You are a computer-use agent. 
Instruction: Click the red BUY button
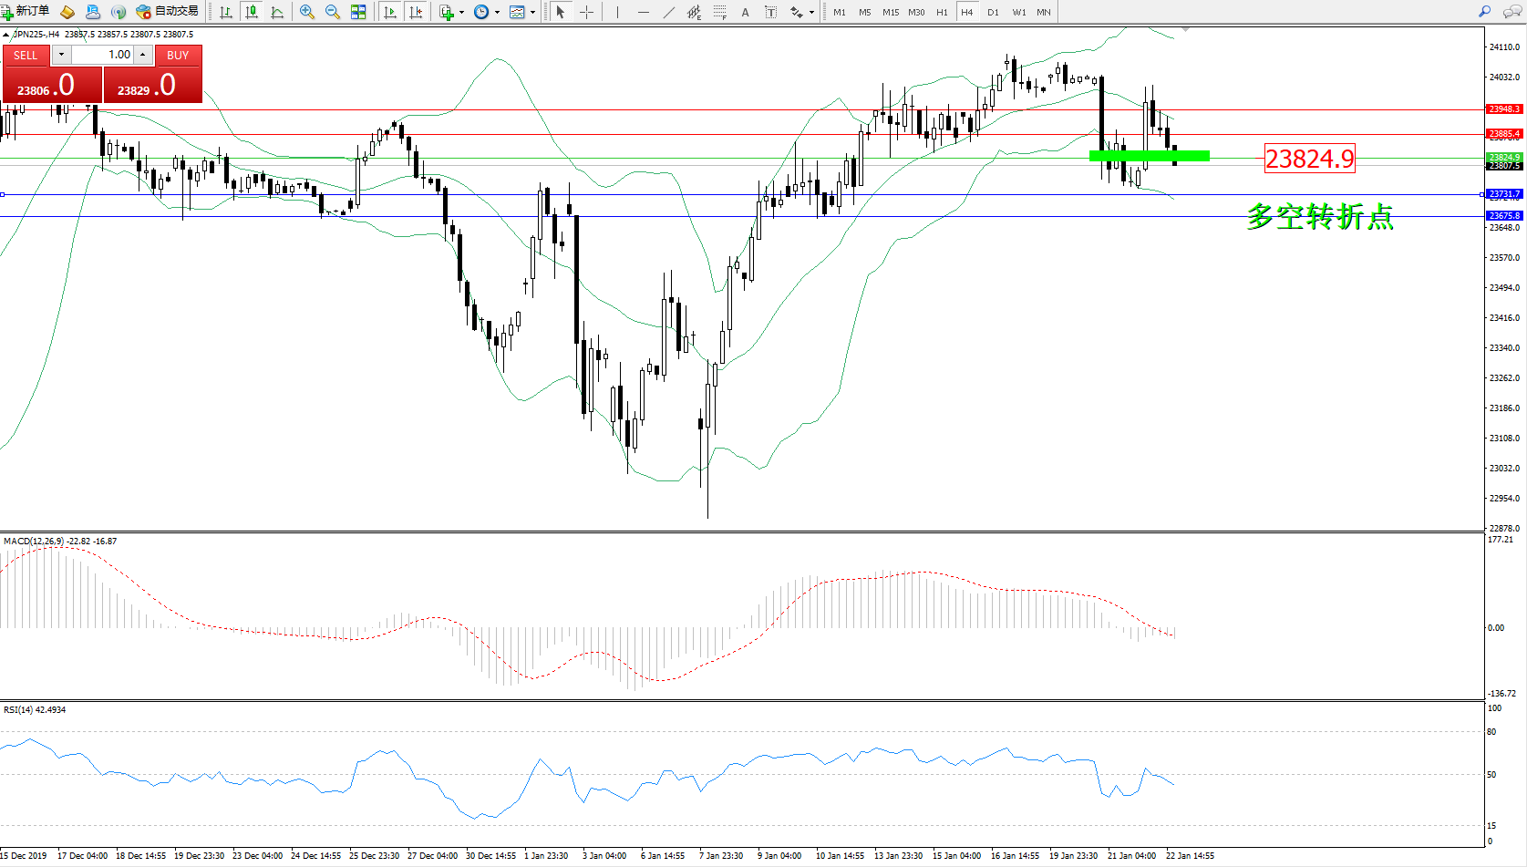pyautogui.click(x=178, y=56)
